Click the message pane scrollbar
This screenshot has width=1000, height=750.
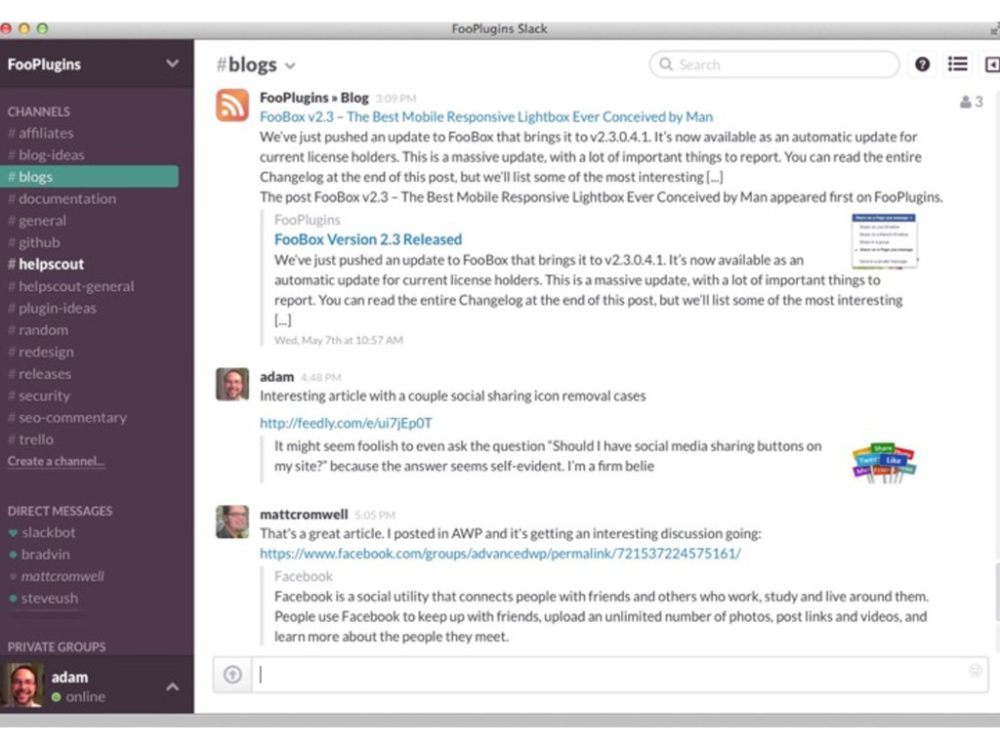996,591
